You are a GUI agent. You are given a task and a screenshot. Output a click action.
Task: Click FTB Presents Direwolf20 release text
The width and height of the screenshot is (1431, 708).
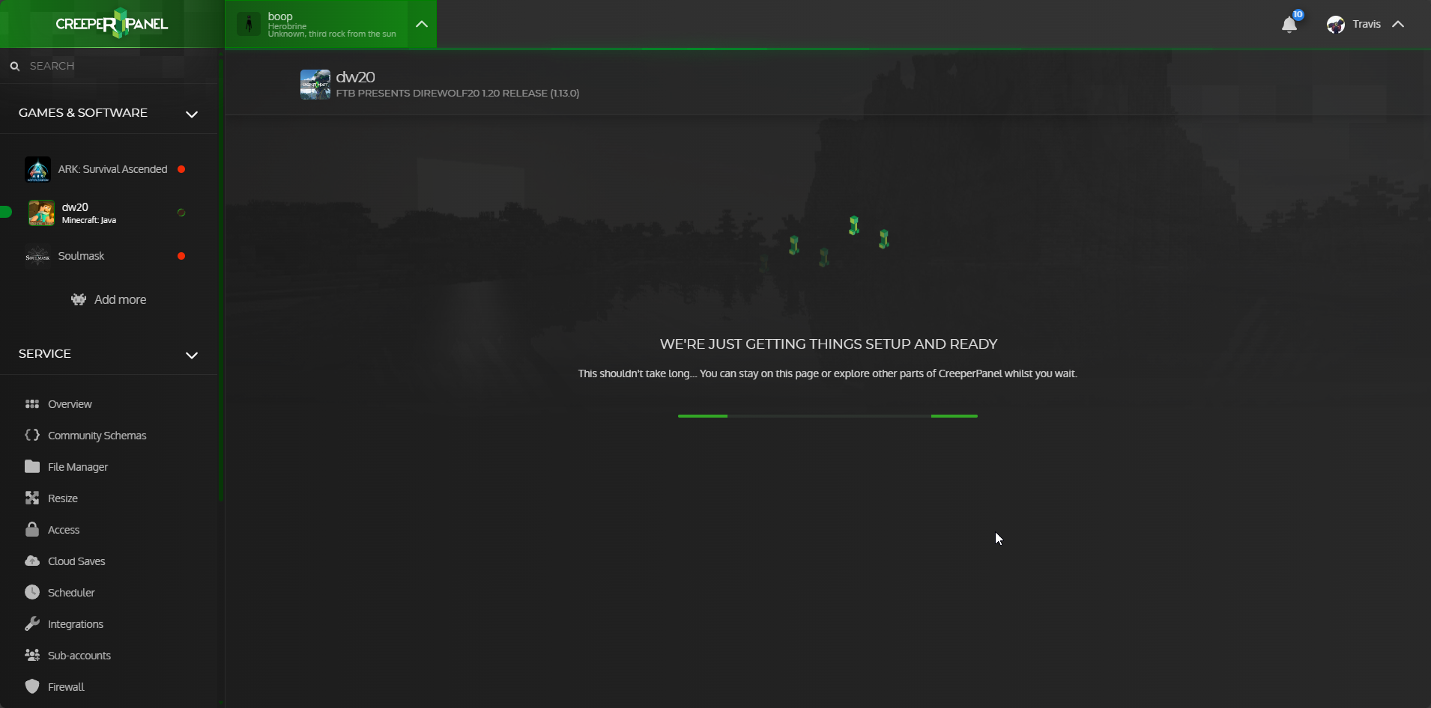458,94
